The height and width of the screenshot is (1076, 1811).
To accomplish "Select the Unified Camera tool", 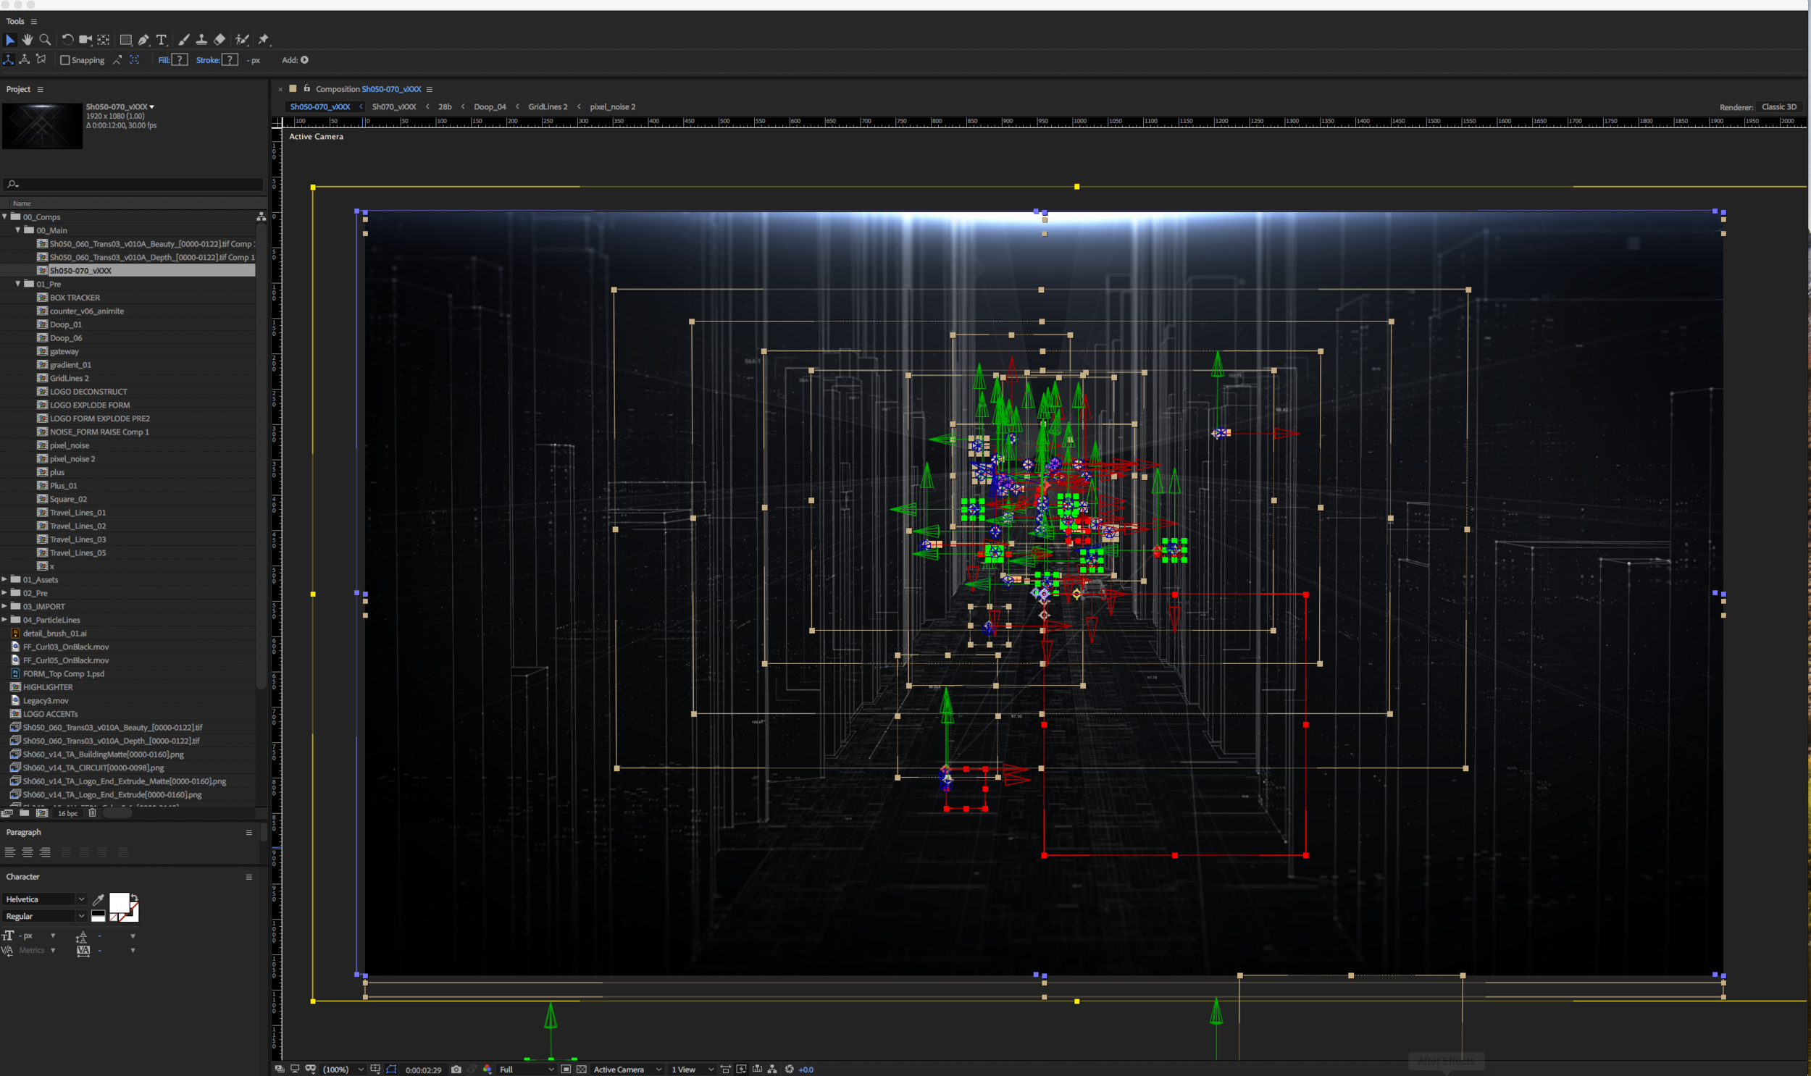I will 85,40.
